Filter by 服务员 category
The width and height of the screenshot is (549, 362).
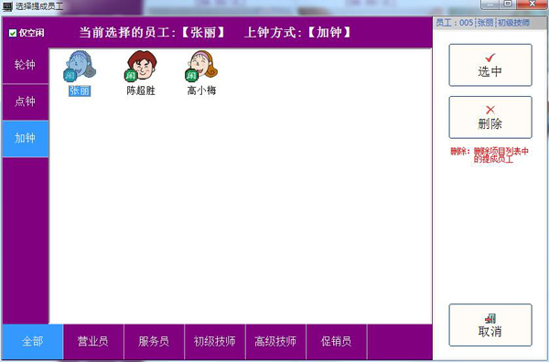coord(154,341)
